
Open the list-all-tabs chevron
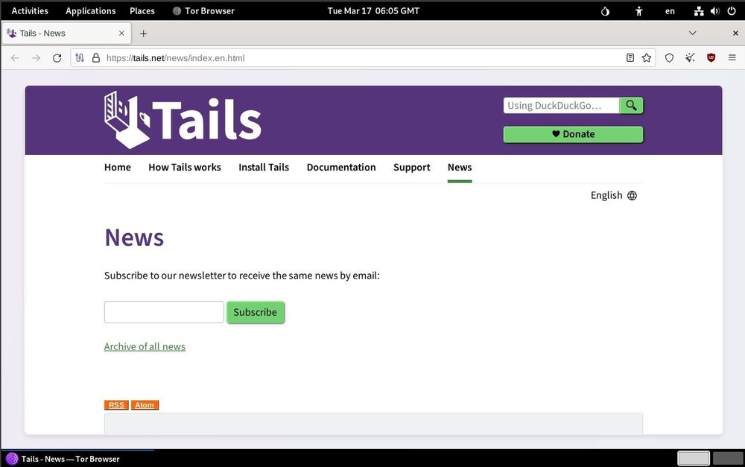(x=693, y=33)
